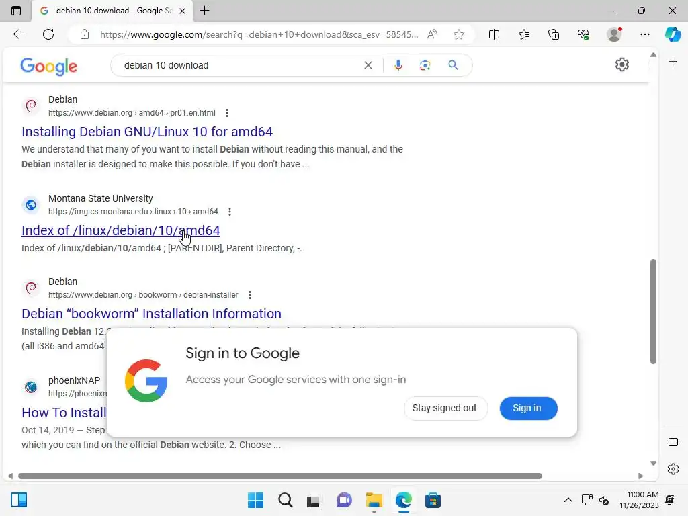
Task: View site information lock icon
Action: pos(85,34)
